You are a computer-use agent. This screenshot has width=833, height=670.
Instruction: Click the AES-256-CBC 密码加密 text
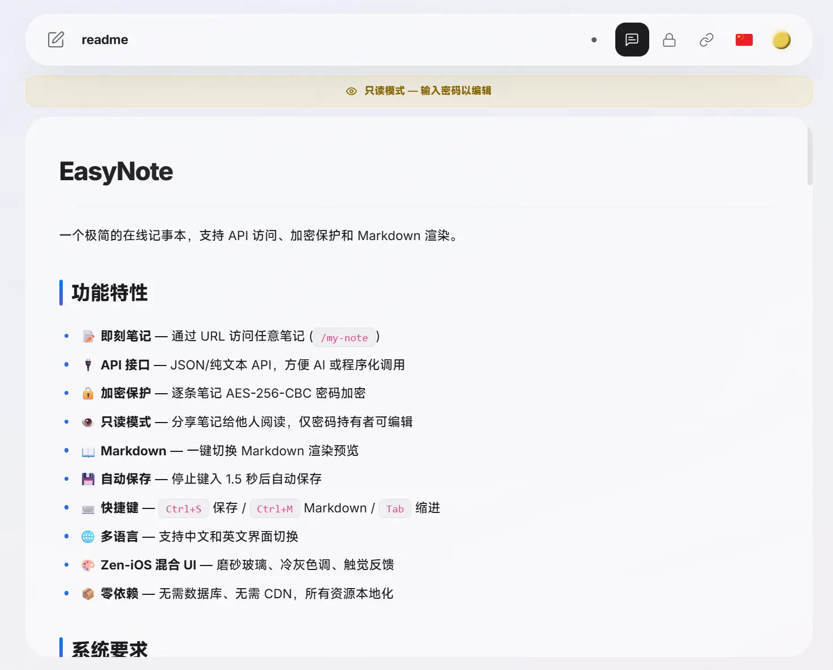(x=296, y=393)
